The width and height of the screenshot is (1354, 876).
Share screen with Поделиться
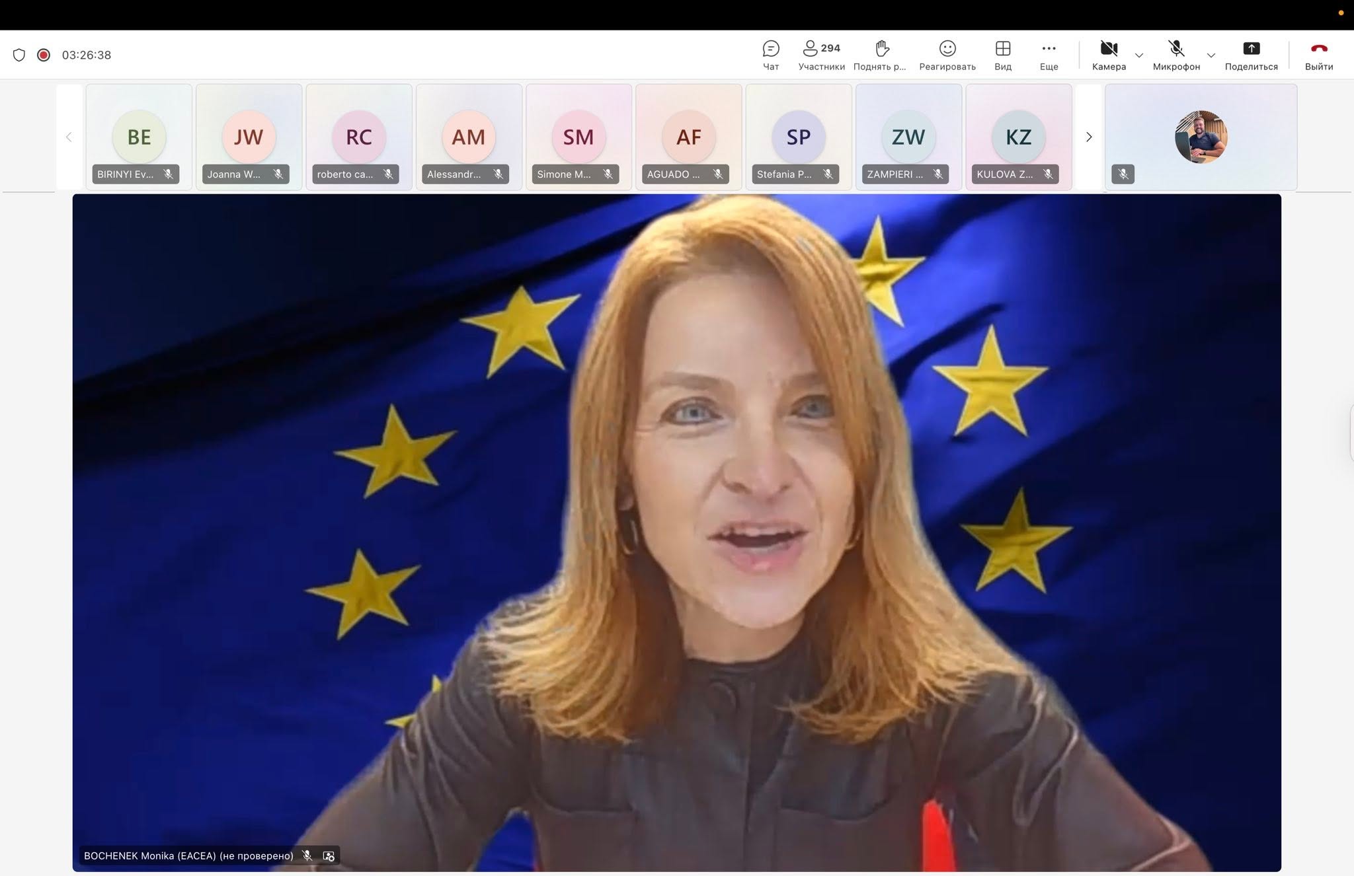[x=1251, y=55]
